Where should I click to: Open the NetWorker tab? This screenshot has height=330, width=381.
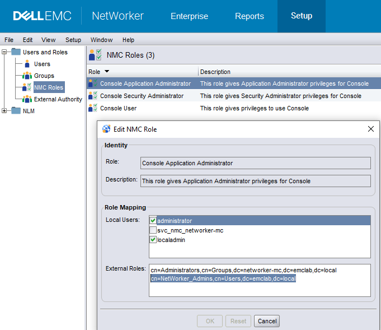point(118,16)
